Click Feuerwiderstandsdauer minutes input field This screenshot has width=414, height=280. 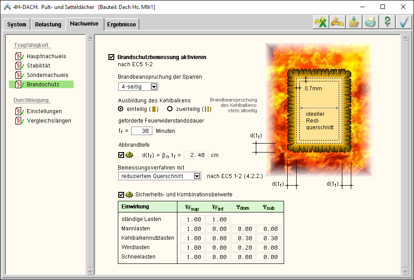[142, 131]
